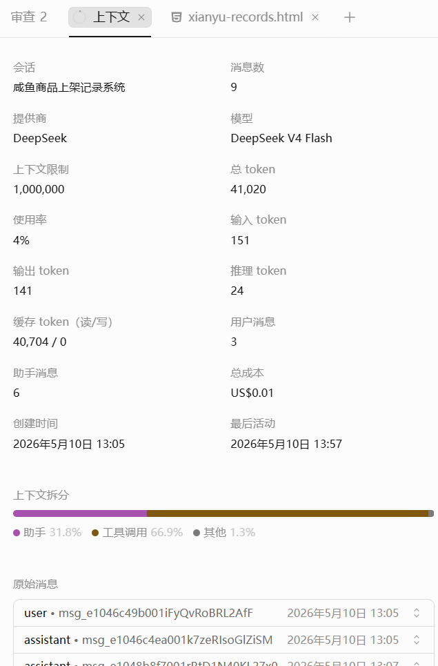Expand the partially visible assistant 13:07 row
438x666 pixels.
point(223,660)
